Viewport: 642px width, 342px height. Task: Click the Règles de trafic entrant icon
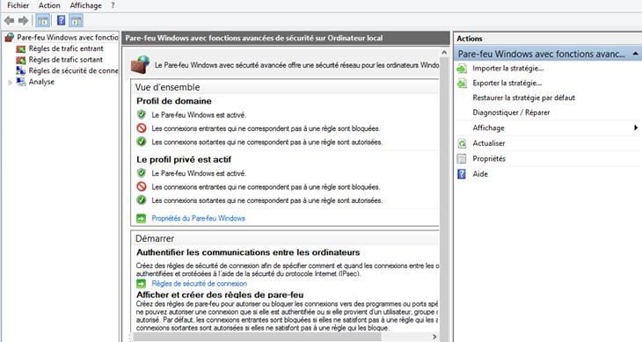pyautogui.click(x=20, y=49)
